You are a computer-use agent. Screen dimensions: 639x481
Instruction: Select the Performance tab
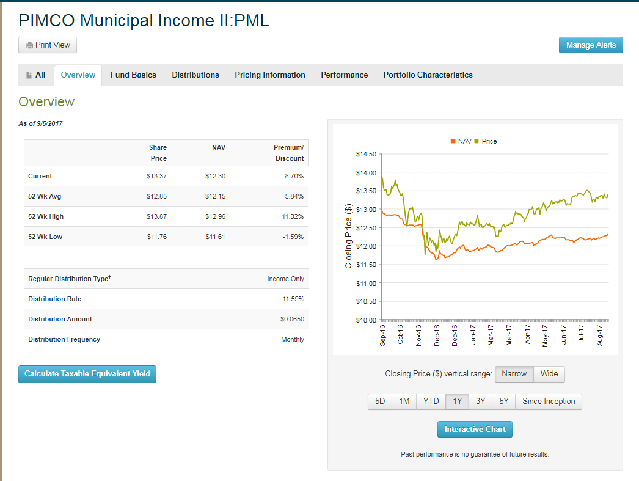point(344,75)
